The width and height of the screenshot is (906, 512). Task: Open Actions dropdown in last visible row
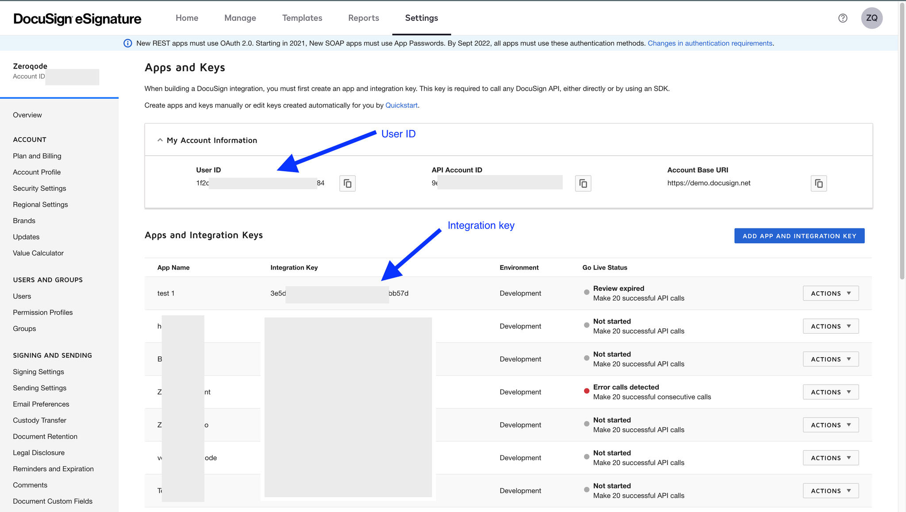[x=830, y=491]
